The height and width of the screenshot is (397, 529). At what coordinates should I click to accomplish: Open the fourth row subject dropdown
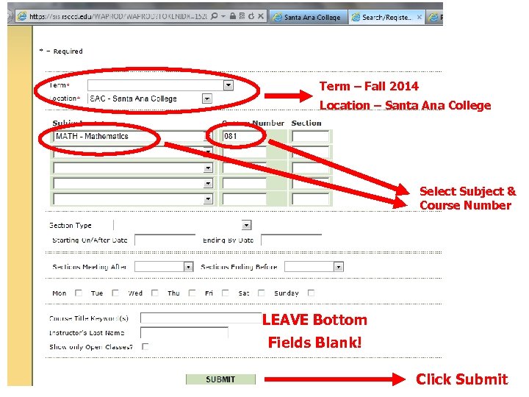(208, 184)
